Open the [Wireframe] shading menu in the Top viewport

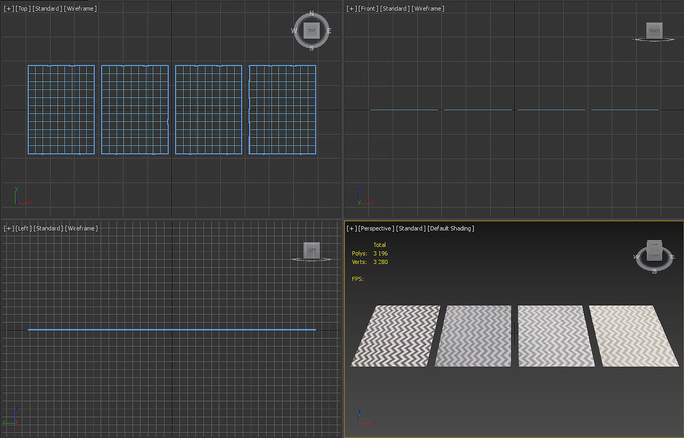point(80,9)
